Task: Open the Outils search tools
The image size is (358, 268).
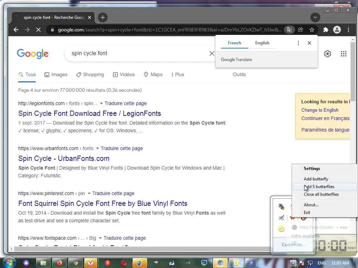Action: (239, 75)
